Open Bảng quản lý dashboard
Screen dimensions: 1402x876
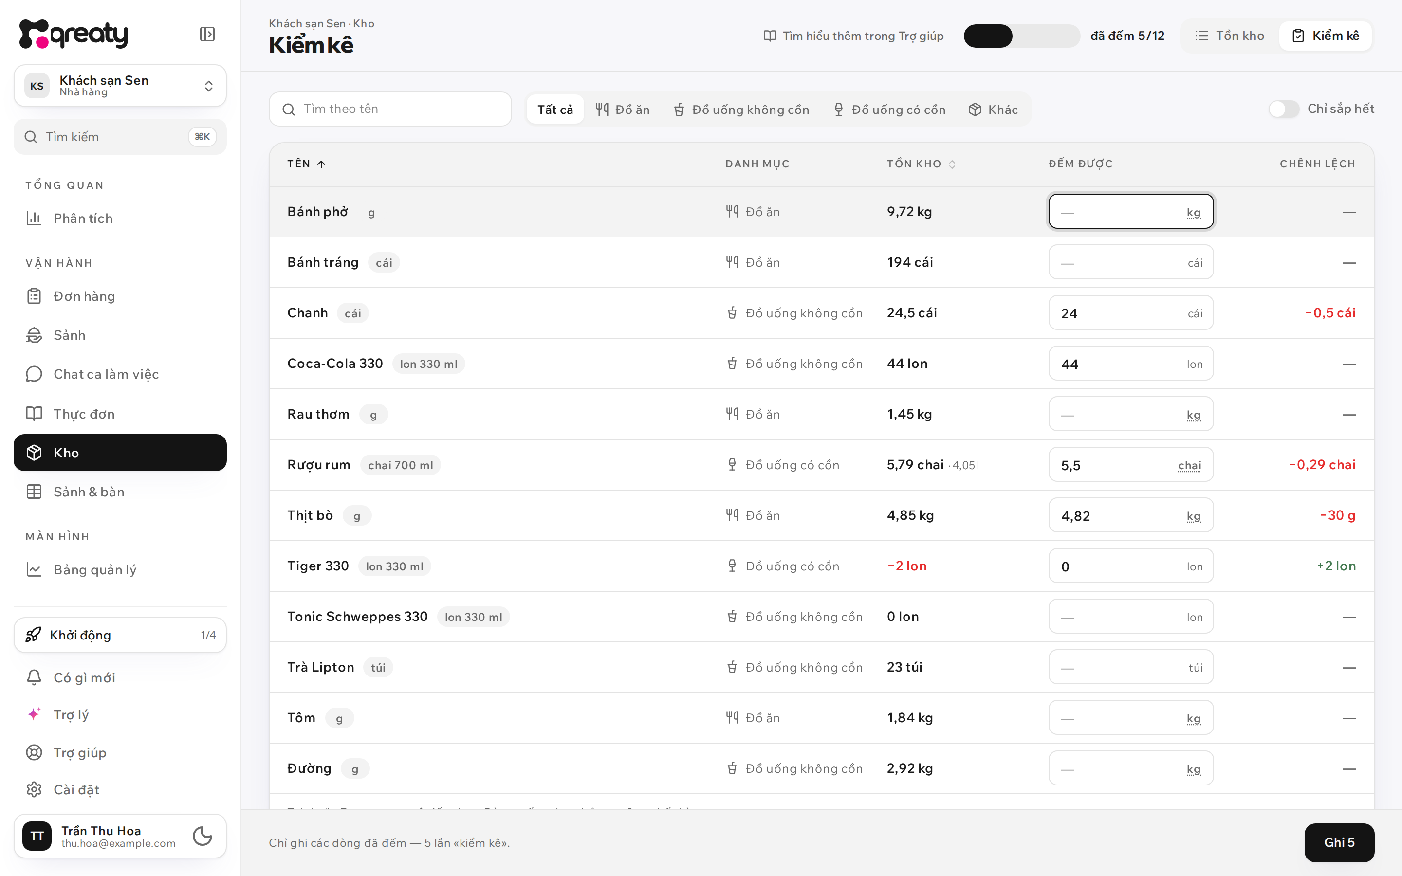pos(120,569)
